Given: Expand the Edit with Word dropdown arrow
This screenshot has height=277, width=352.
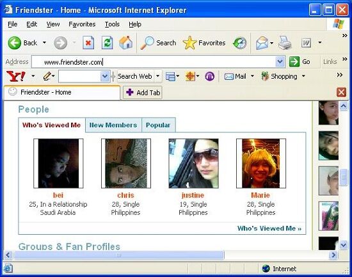Looking at the screenshot, I should click(x=320, y=42).
